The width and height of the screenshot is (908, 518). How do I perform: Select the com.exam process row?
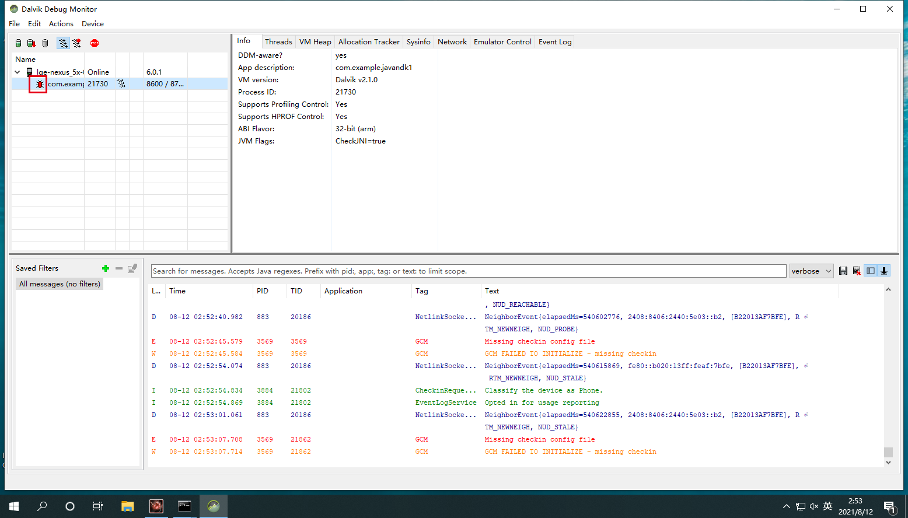click(120, 84)
